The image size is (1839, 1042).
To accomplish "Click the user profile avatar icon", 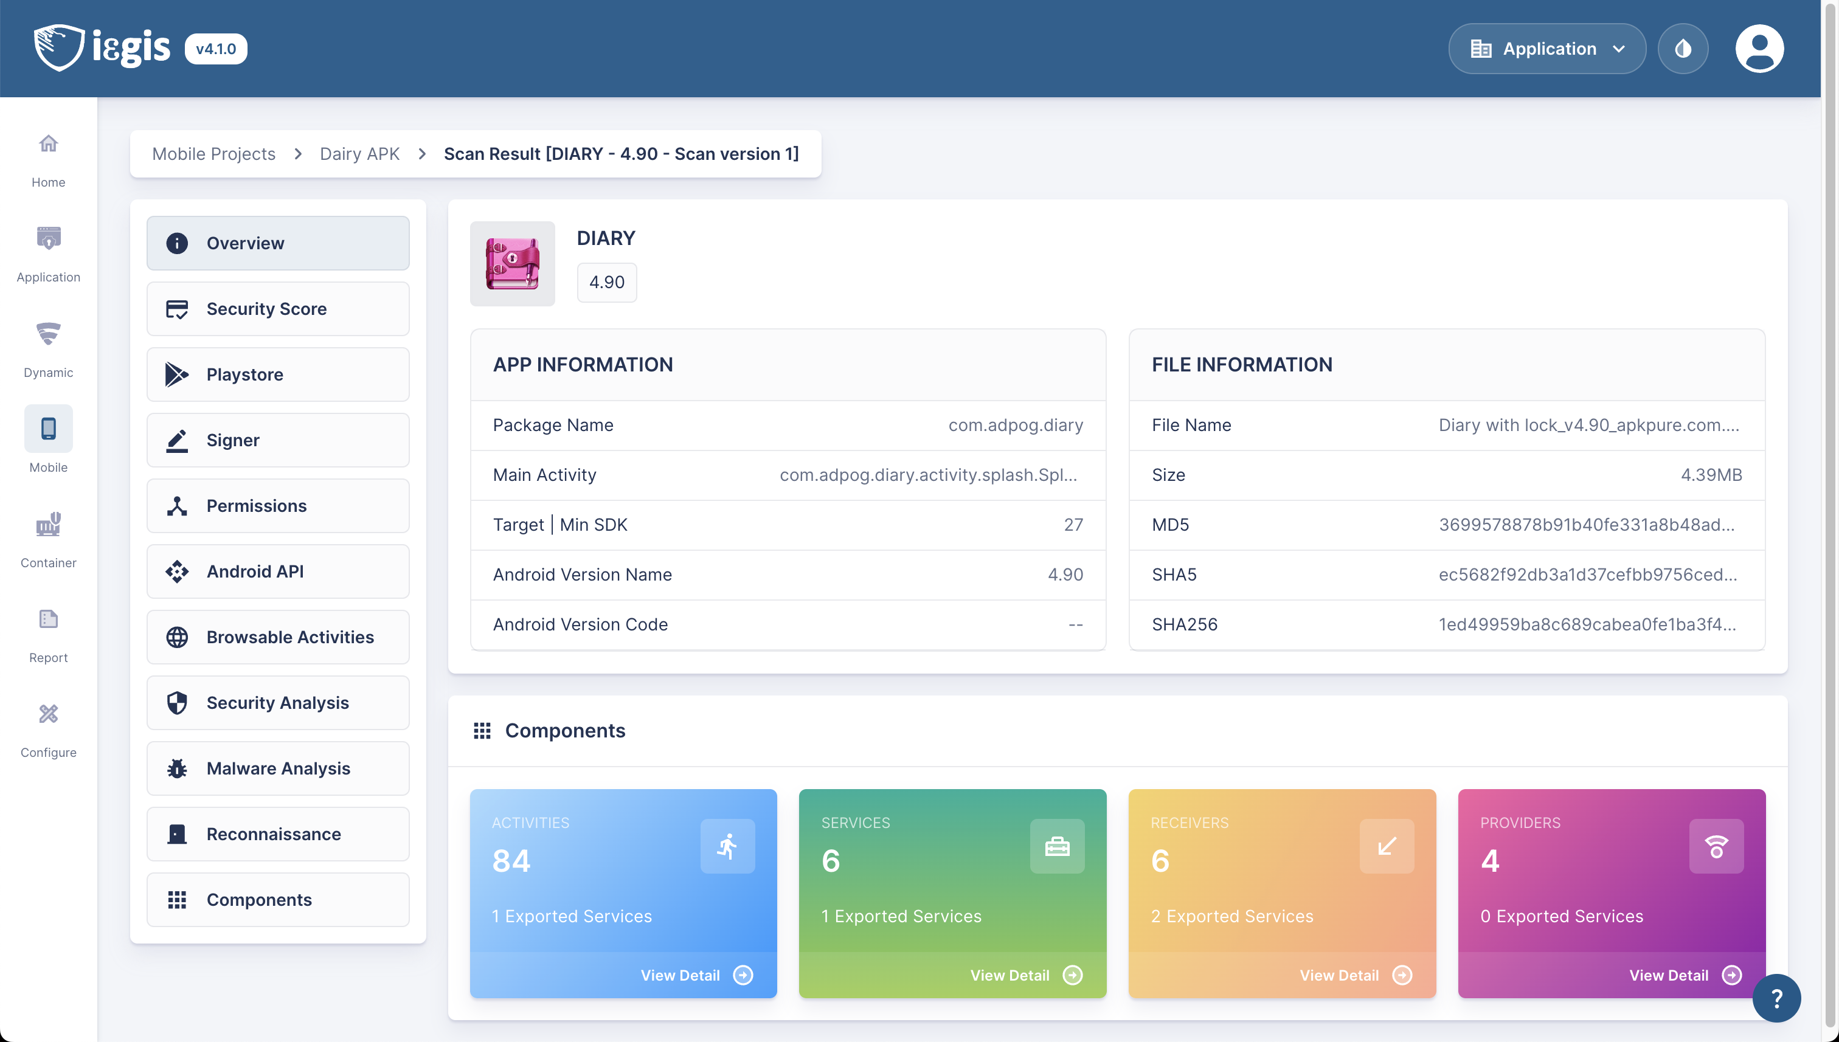I will (1759, 49).
